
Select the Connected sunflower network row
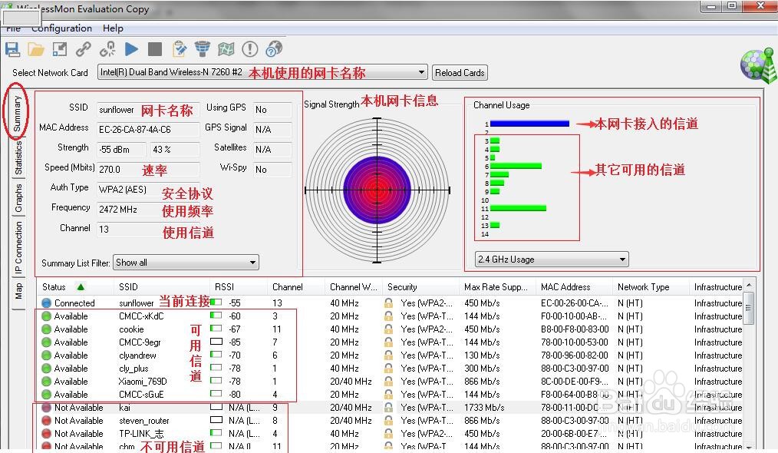(391, 303)
